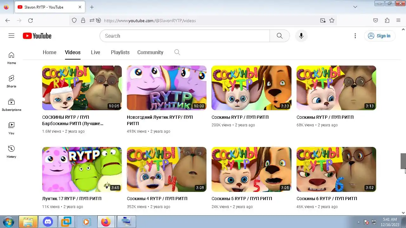Click the Новогодний Лунтик 10:00 thumbnail
Image resolution: width=406 pixels, height=228 pixels.
(167, 88)
